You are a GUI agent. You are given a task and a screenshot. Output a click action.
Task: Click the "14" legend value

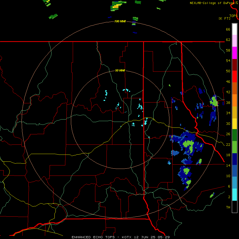pos(228,165)
